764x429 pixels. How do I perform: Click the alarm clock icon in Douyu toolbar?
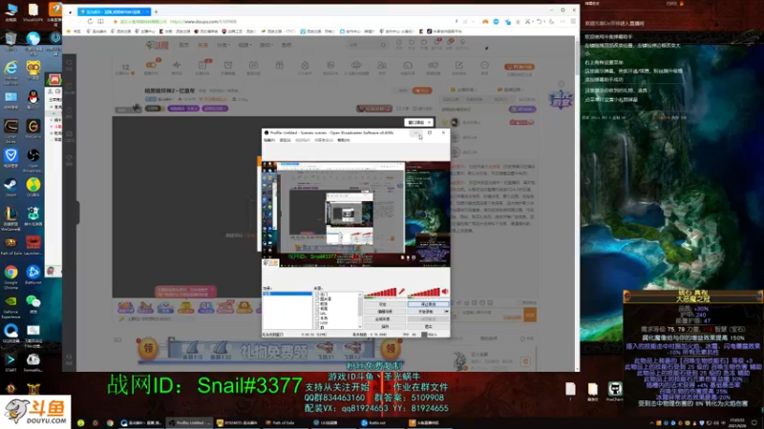coord(228,65)
